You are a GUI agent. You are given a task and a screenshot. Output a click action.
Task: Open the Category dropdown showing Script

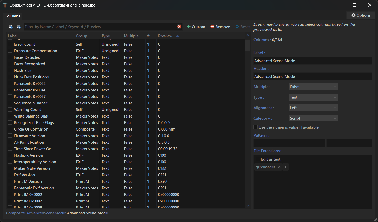[313, 118]
